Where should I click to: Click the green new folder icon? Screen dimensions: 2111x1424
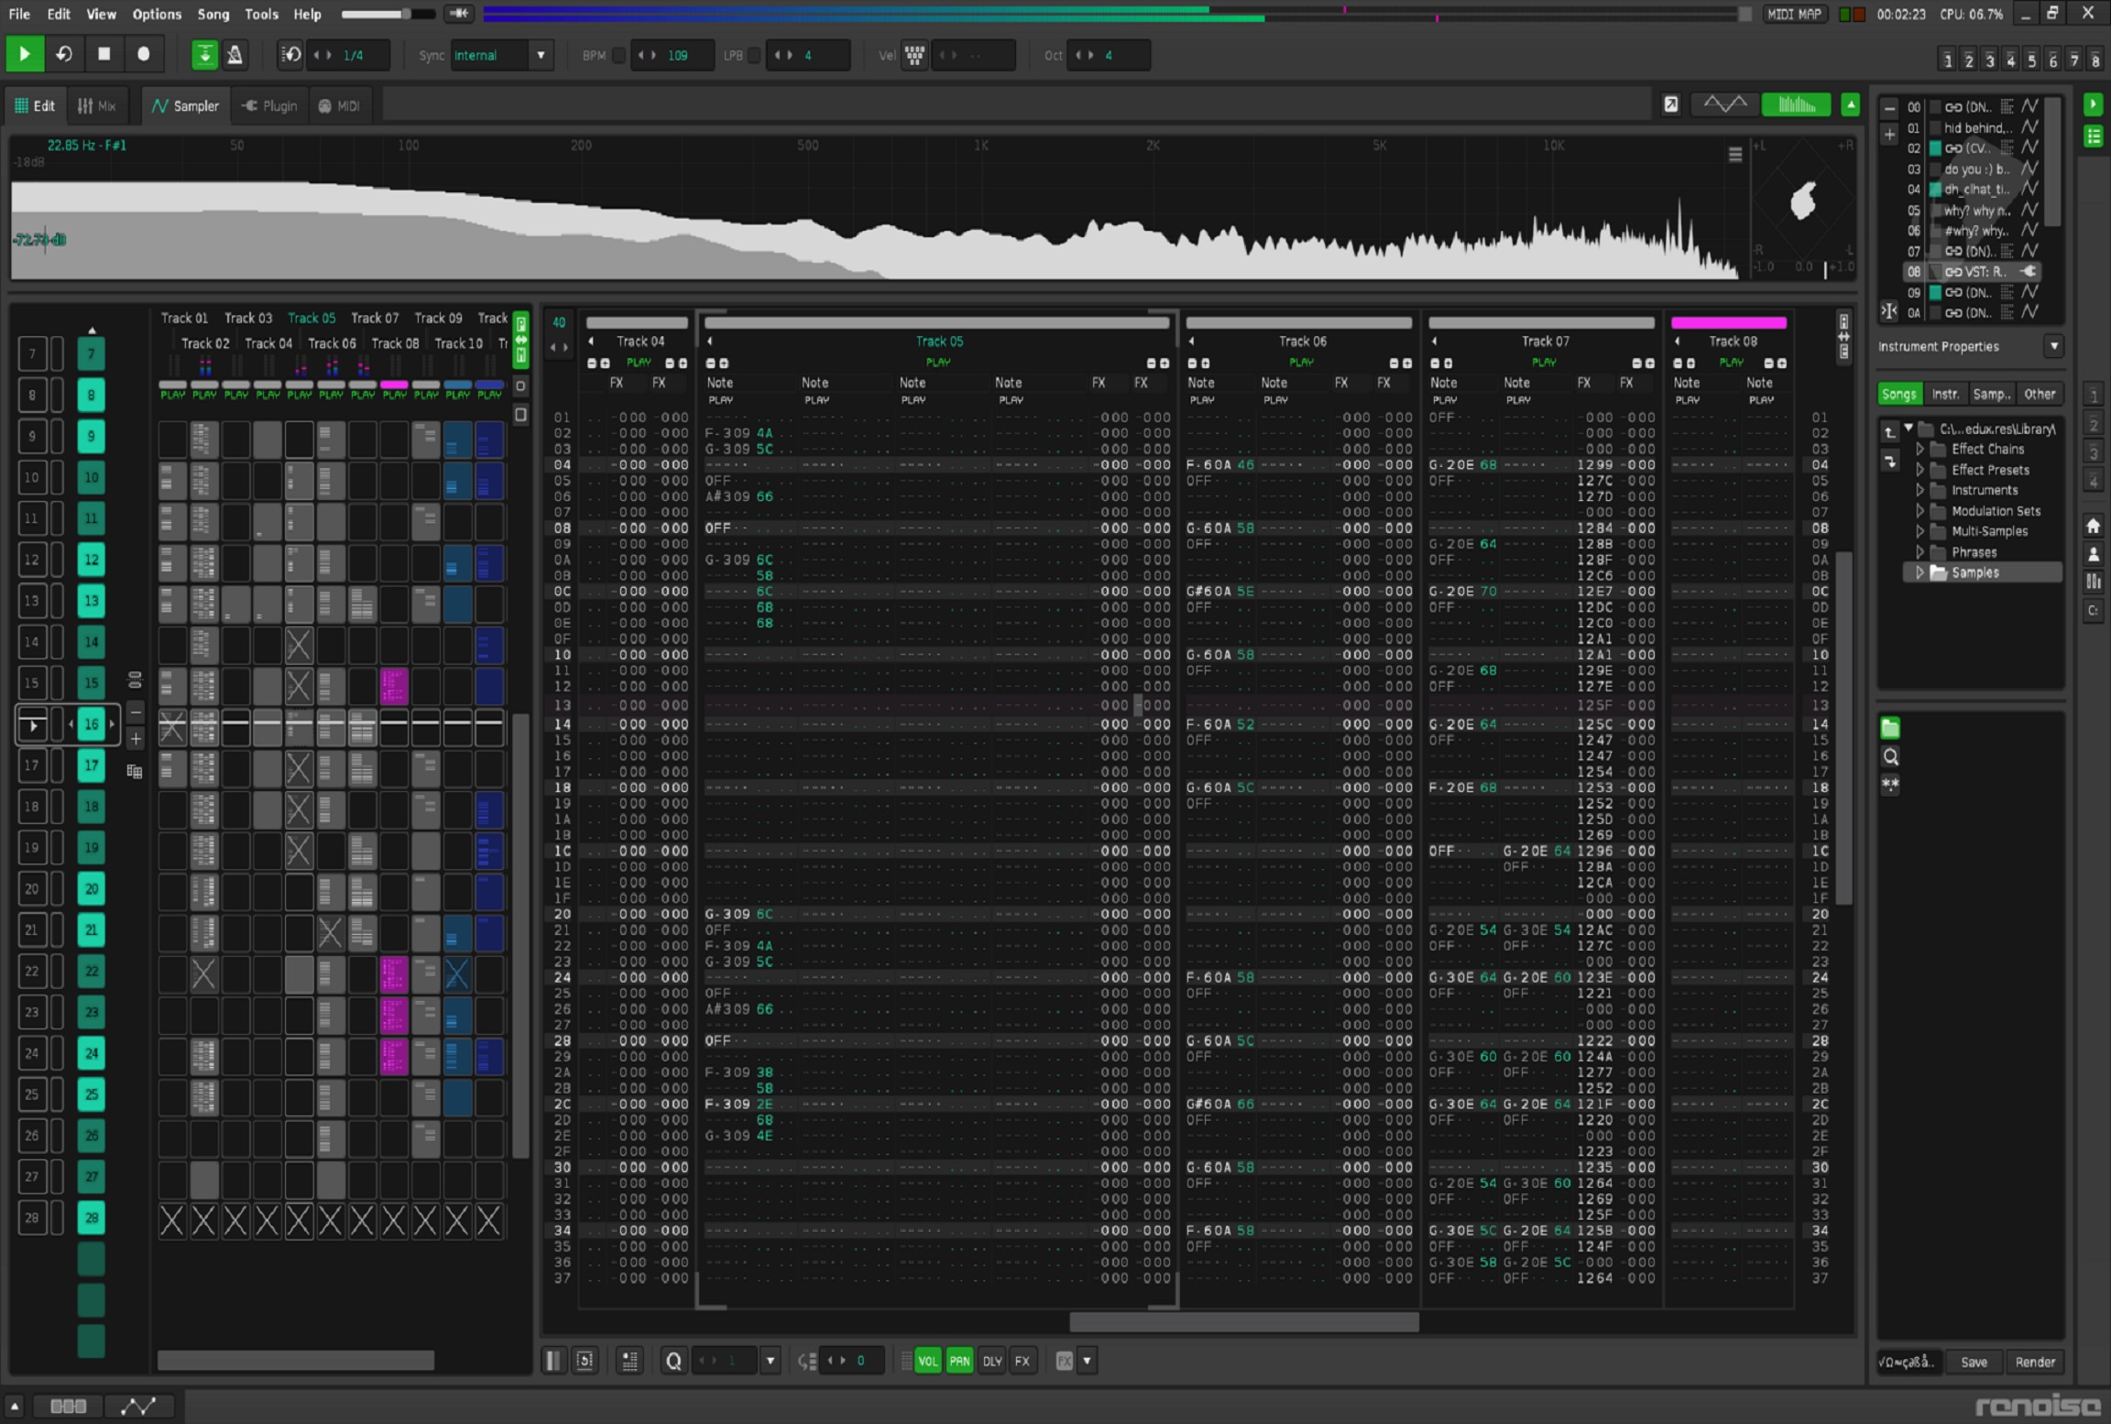1890,728
